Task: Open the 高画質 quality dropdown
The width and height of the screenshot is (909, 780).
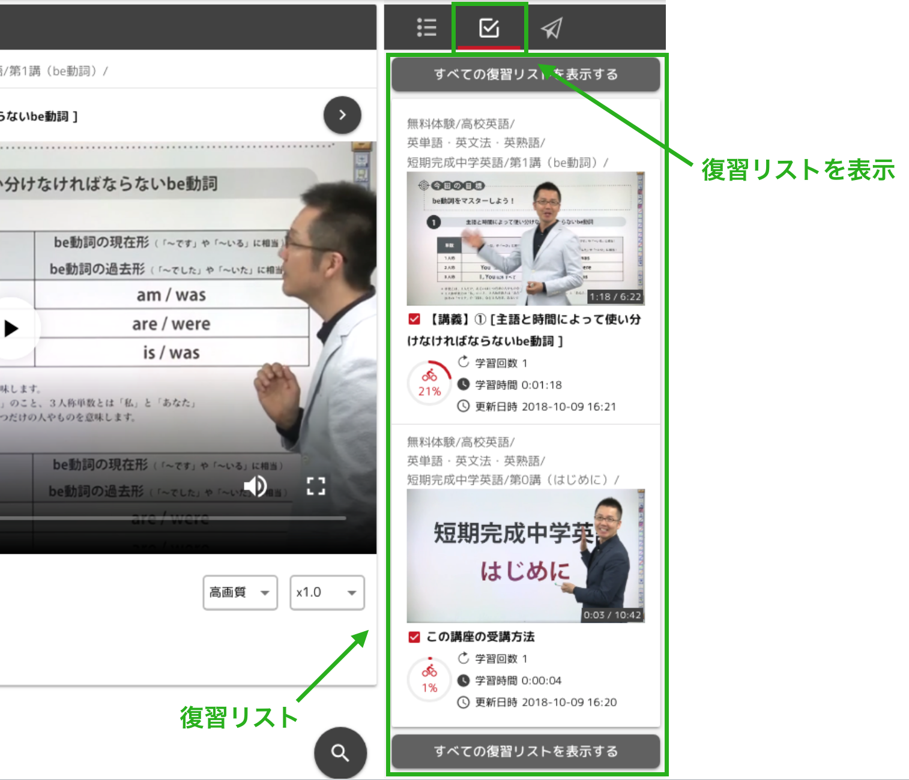Action: (240, 593)
